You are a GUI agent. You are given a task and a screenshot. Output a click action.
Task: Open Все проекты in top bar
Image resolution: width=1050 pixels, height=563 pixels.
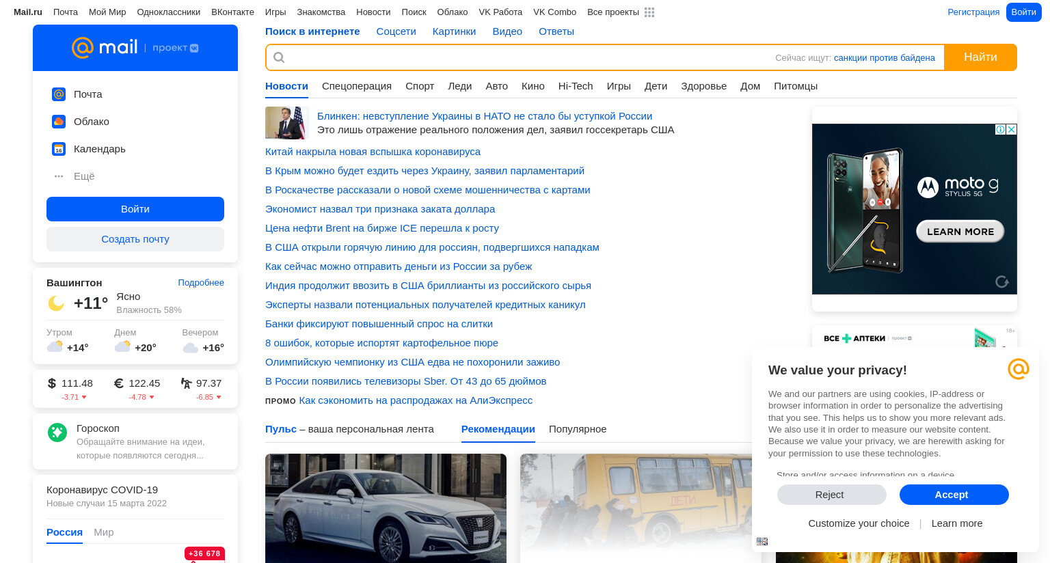pyautogui.click(x=613, y=12)
